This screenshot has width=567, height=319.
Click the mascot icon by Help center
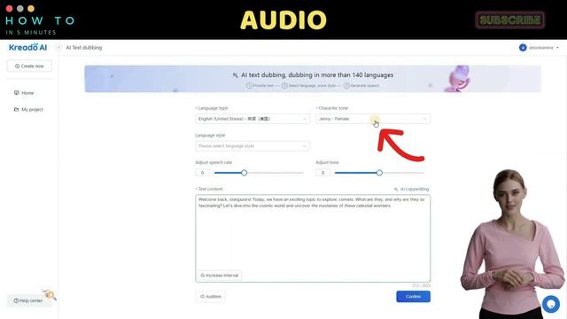[x=50, y=294]
